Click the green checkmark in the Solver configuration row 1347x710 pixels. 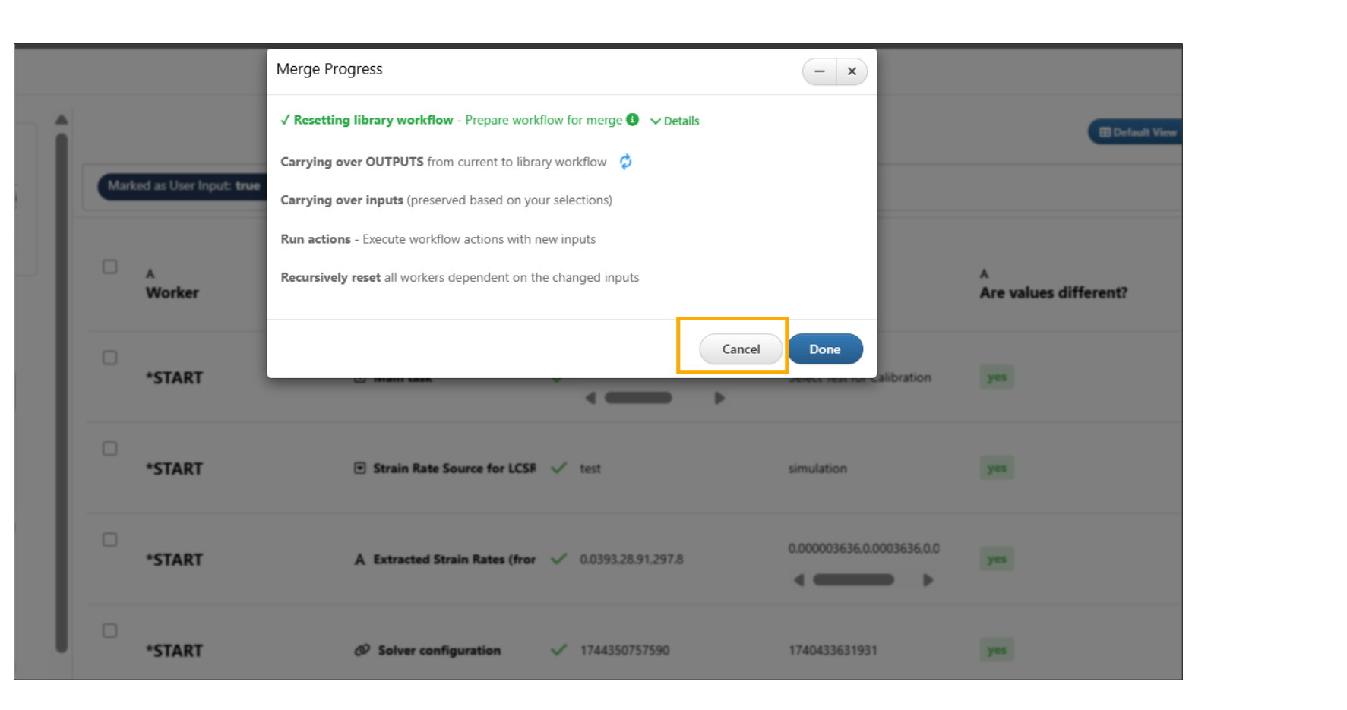point(558,650)
